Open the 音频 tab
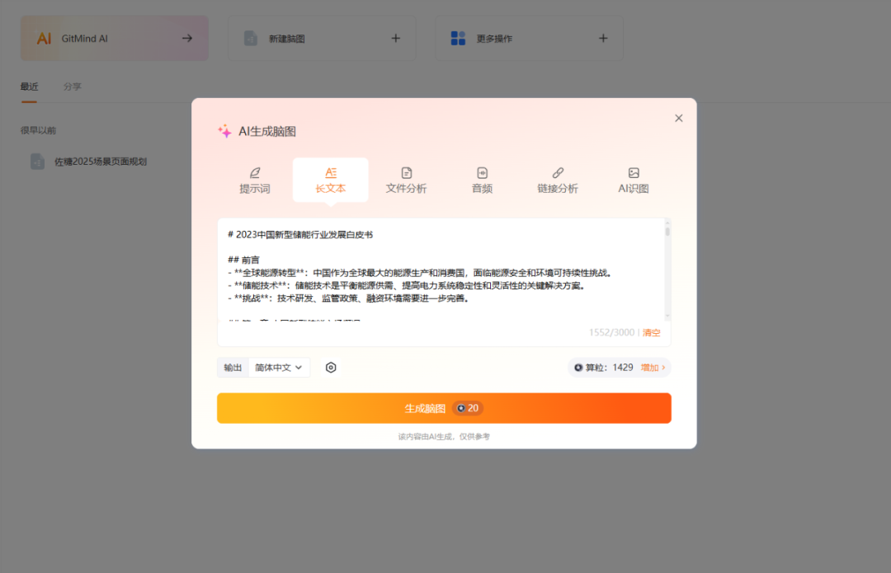The height and width of the screenshot is (573, 891). pos(482,180)
